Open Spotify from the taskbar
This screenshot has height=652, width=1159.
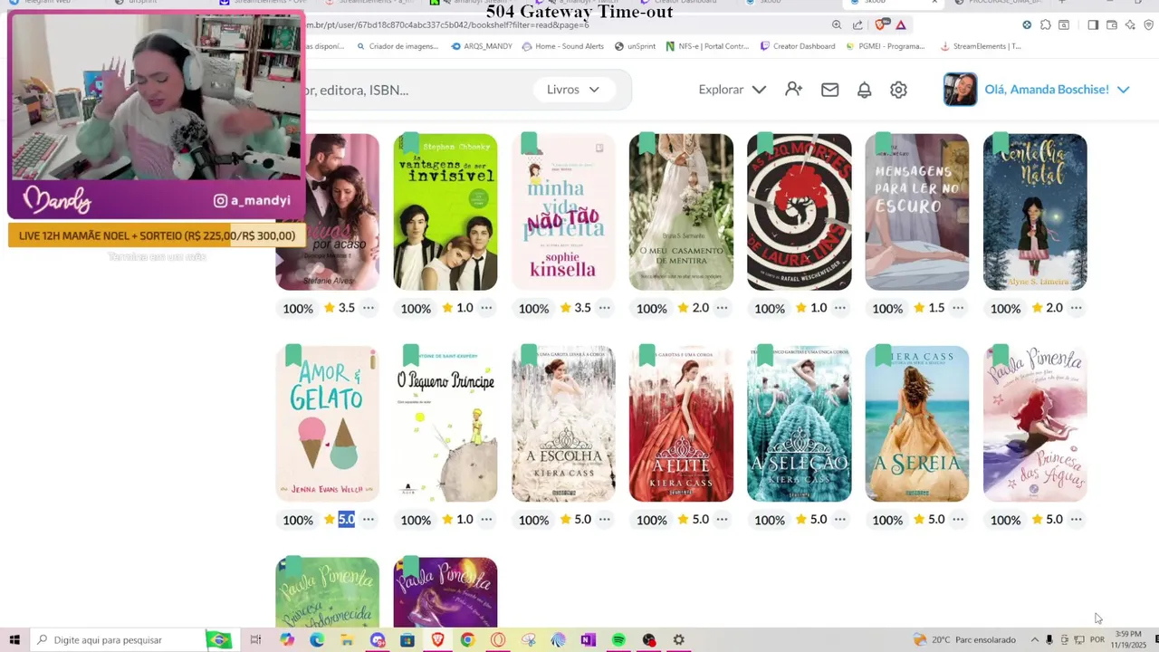[618, 640]
